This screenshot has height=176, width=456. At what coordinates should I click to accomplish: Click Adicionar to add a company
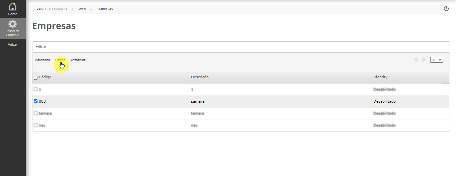click(x=42, y=60)
